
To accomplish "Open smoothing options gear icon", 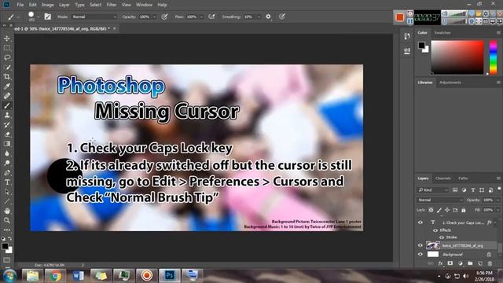I will pos(268,17).
